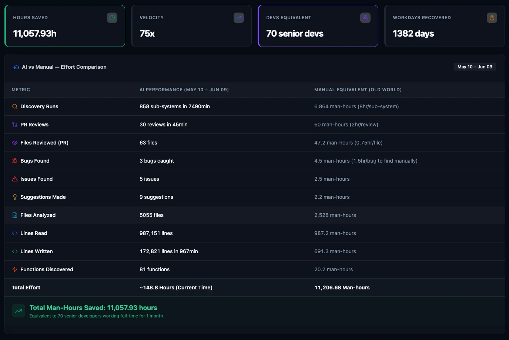Click the 'Files Reviewed (PR)' label
Image resolution: width=509 pixels, height=340 pixels.
coord(44,143)
